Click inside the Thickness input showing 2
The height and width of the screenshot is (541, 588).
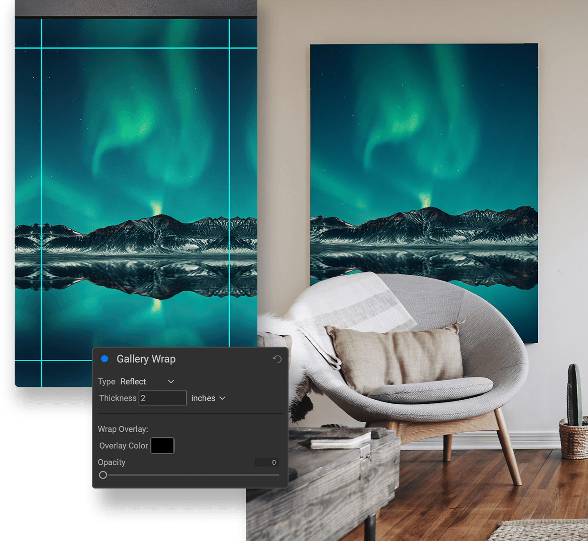[x=162, y=398]
